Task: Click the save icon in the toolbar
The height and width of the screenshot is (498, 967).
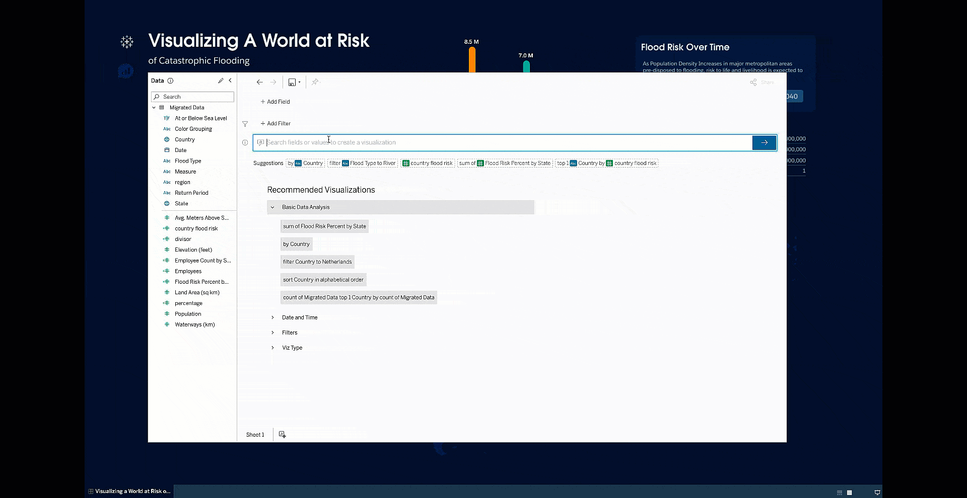Action: [292, 82]
